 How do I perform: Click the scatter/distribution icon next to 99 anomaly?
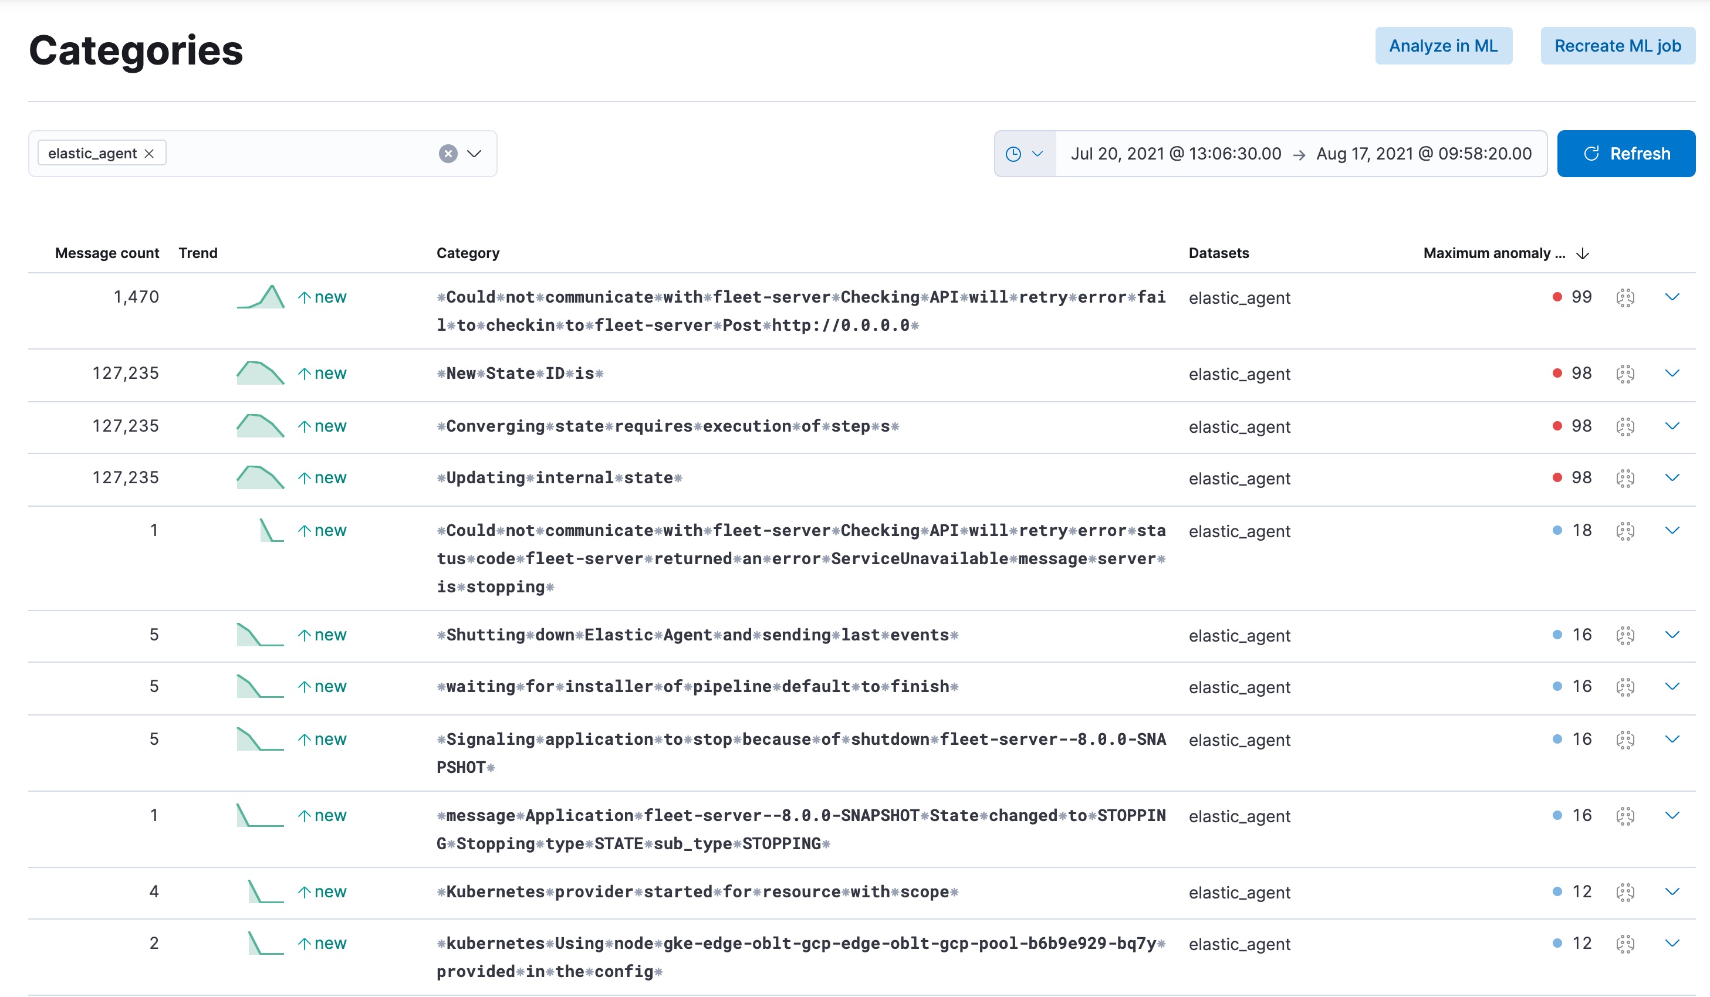[x=1625, y=297]
